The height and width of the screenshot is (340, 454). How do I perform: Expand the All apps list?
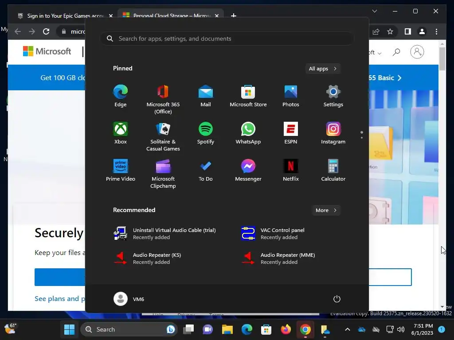pos(323,69)
